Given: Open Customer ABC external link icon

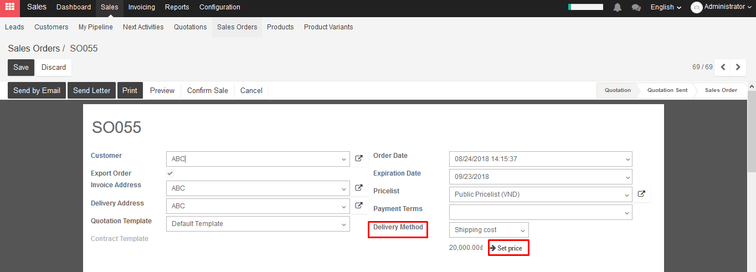Looking at the screenshot, I should [x=359, y=158].
